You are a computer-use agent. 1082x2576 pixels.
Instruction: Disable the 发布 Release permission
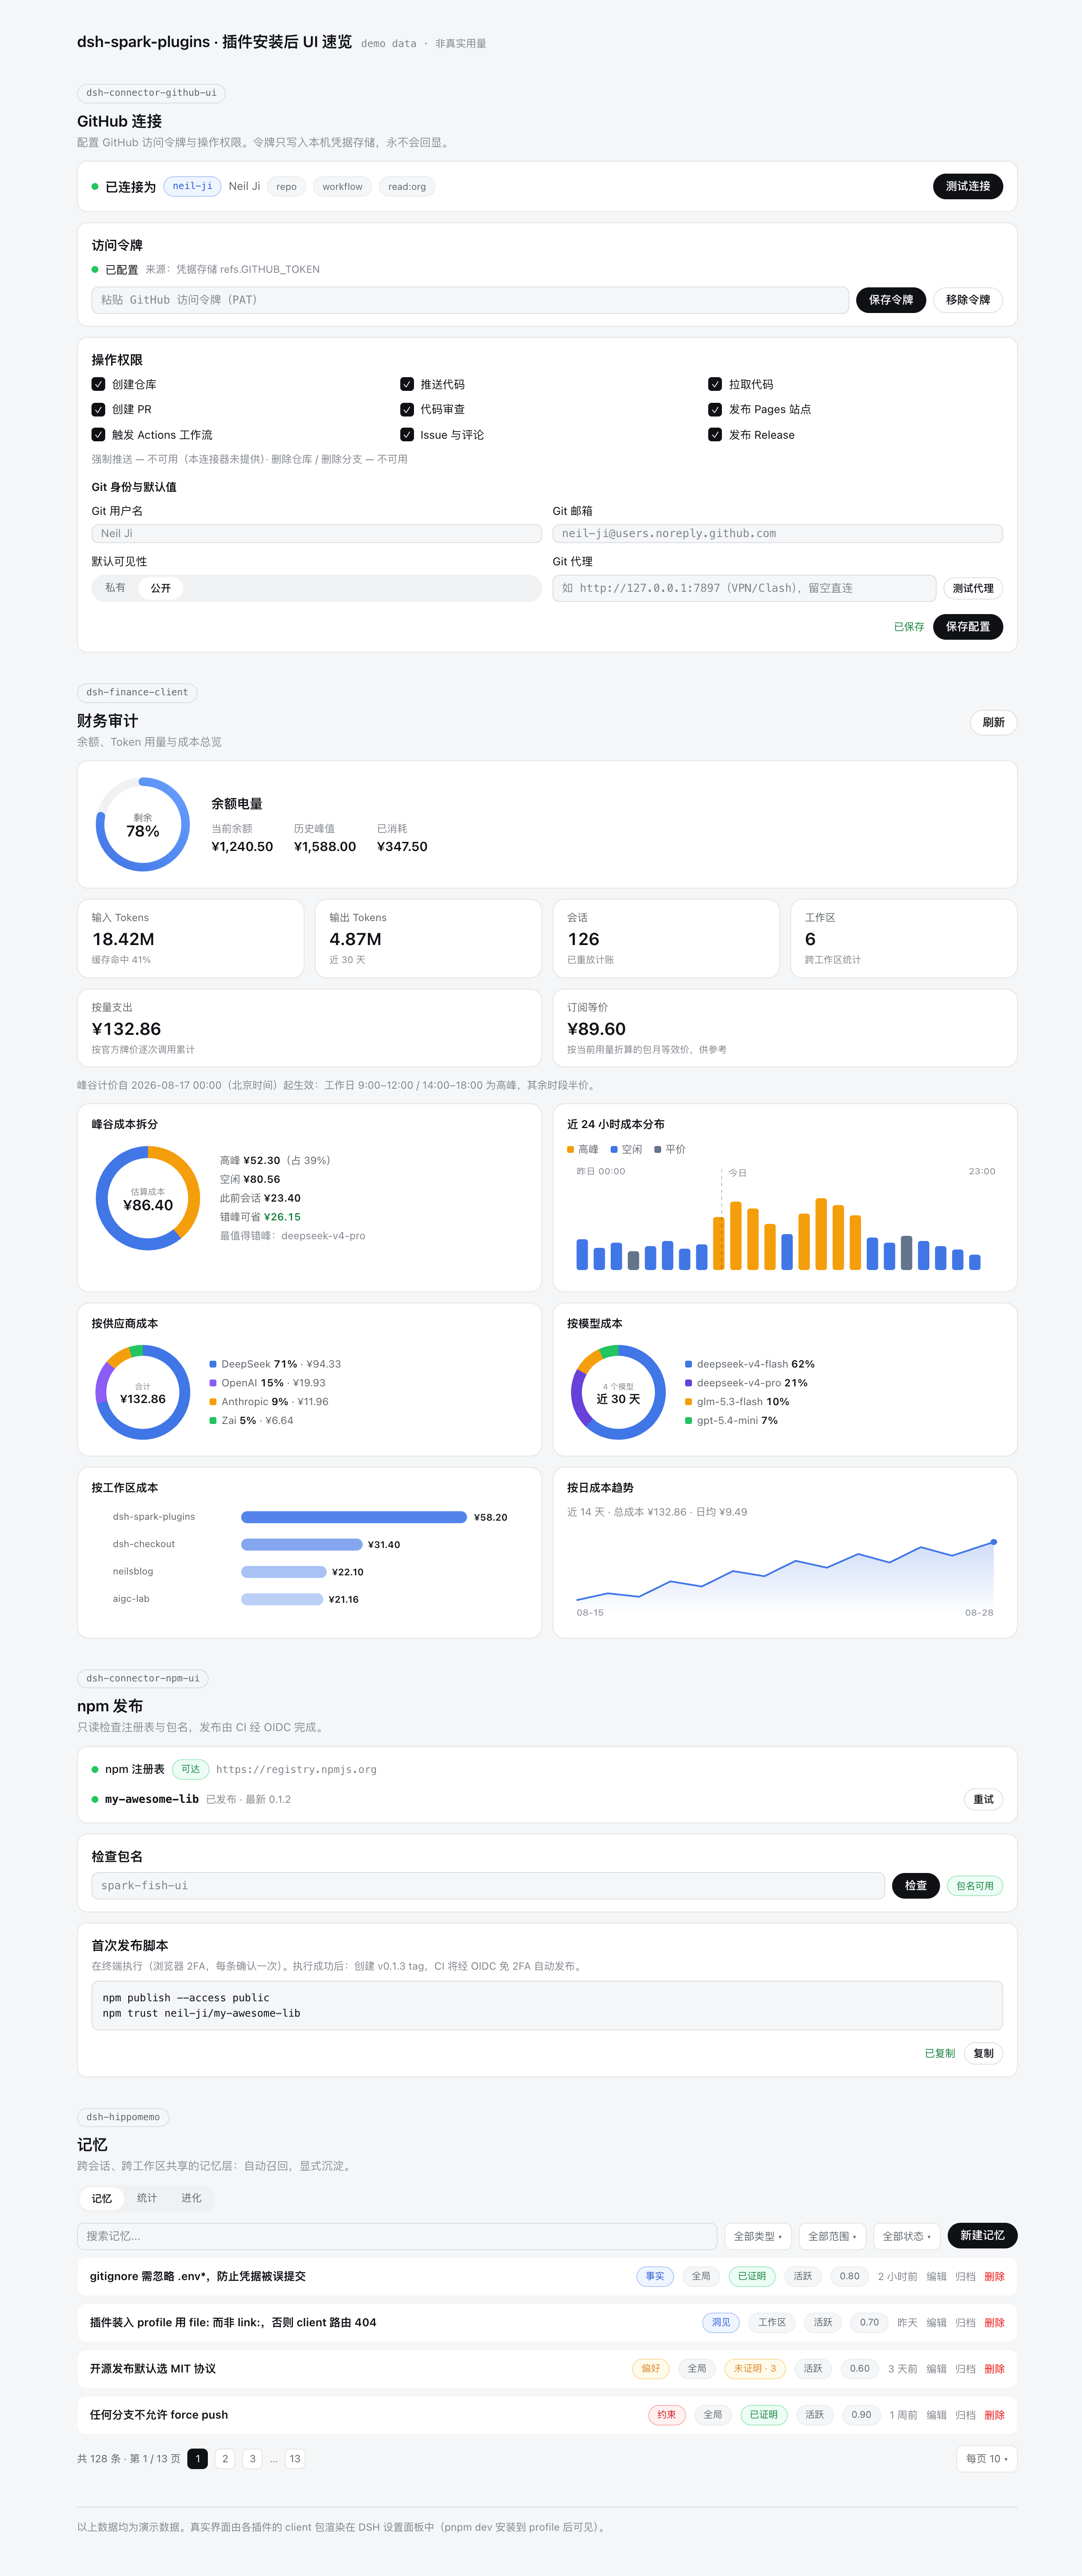(715, 435)
